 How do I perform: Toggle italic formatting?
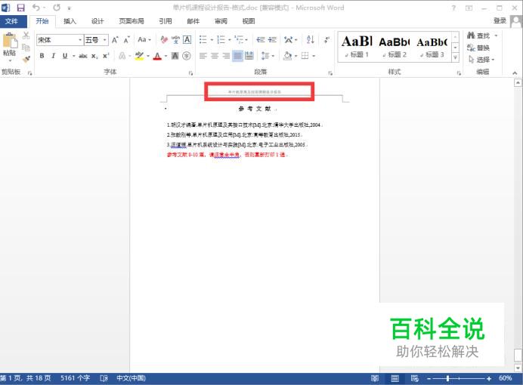tap(54, 56)
